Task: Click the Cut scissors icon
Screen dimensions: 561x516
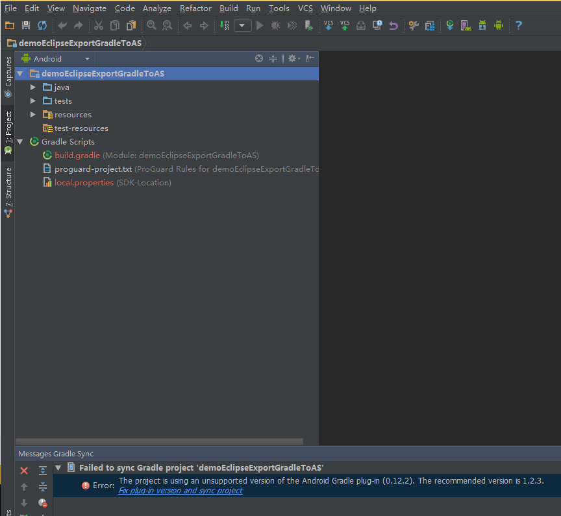Action: [99, 25]
